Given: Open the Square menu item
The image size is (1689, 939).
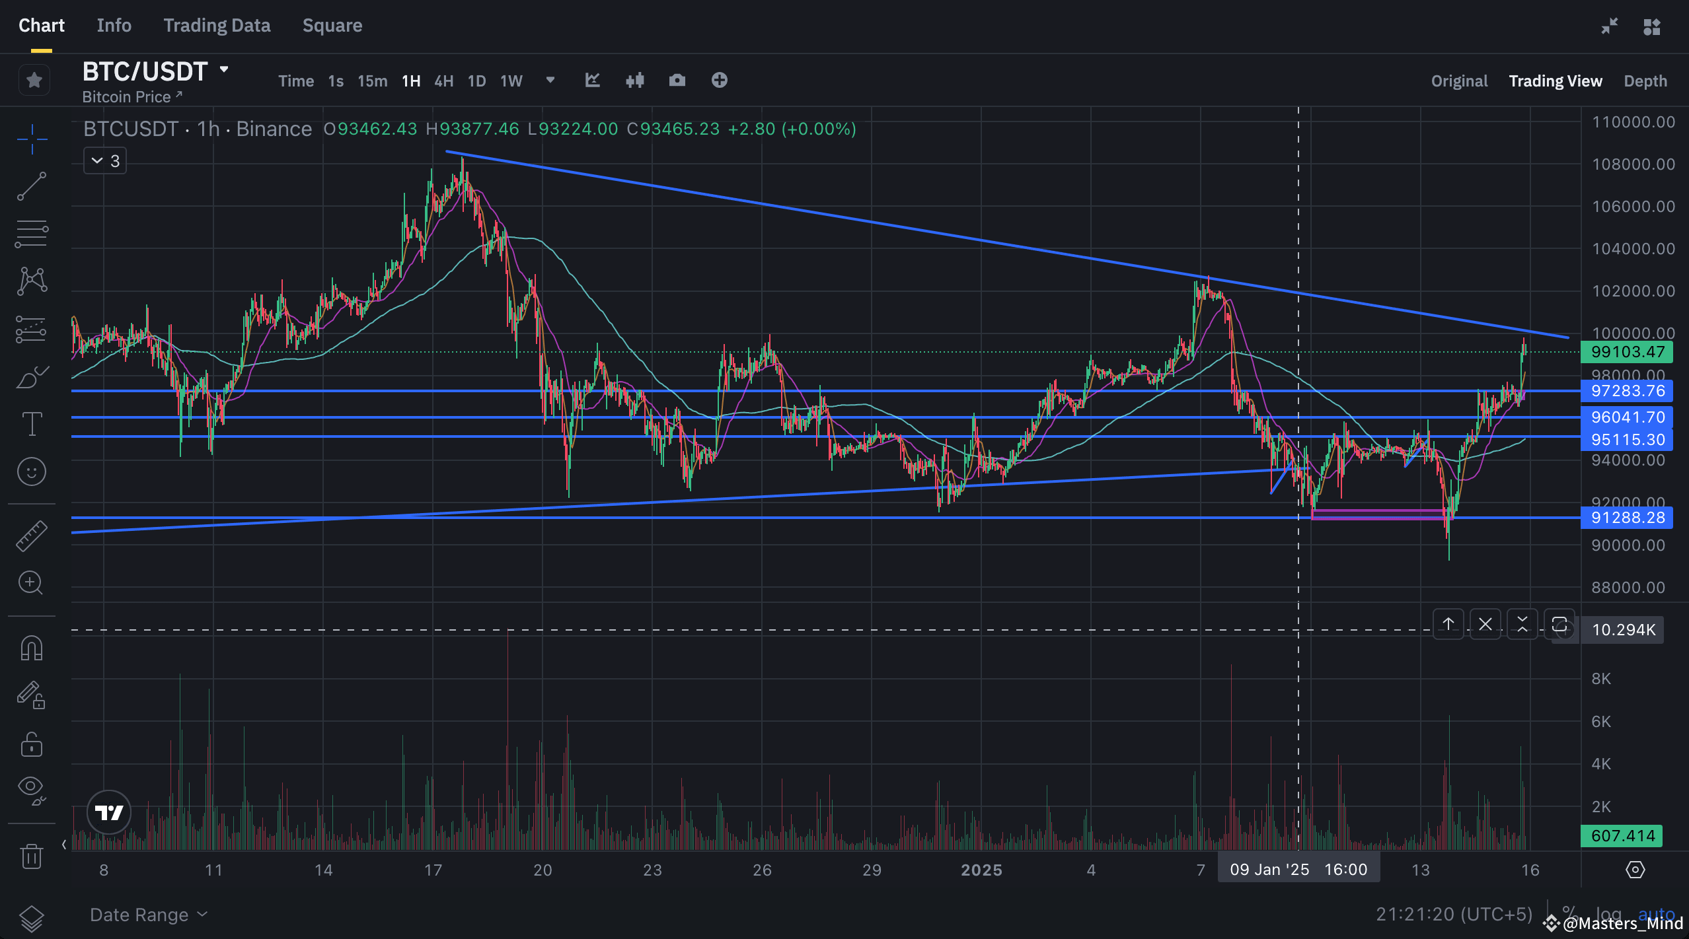Looking at the screenshot, I should (332, 25).
